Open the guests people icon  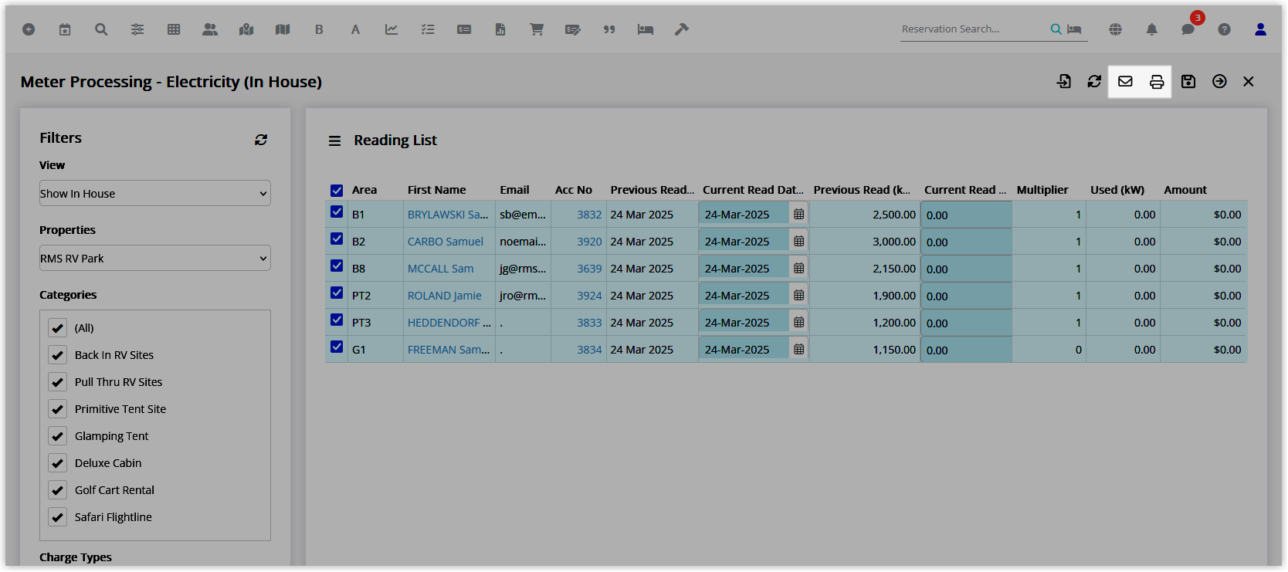[210, 29]
